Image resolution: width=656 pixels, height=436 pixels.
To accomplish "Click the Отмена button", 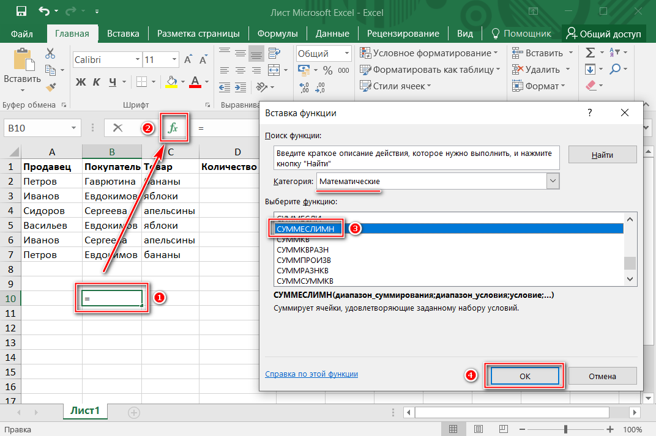I will point(602,376).
